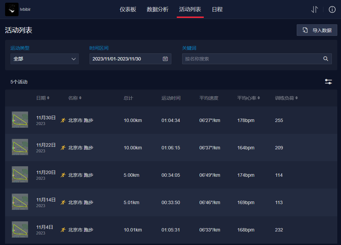
Task: Click running icon for 11月4日 activity
Action: [63, 230]
